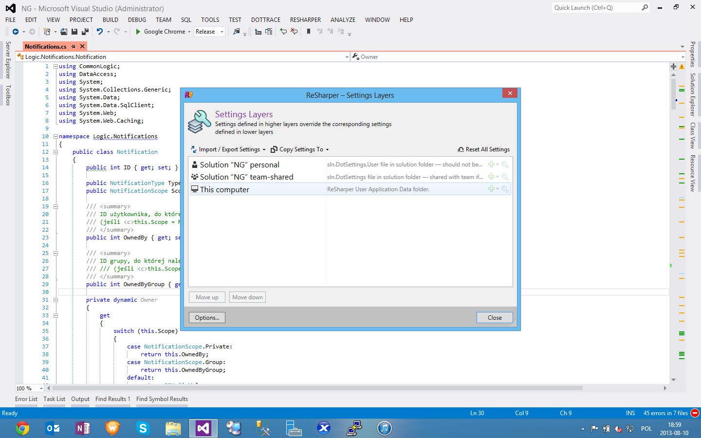Screen dimensions: 701x438
Task: Open settings wrench for 'Solution NG personal' layer
Action: tap(505, 164)
